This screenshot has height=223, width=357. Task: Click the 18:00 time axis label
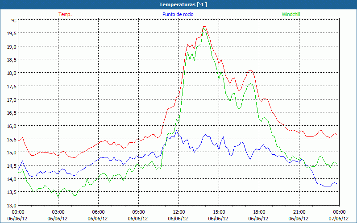[x=259, y=212]
